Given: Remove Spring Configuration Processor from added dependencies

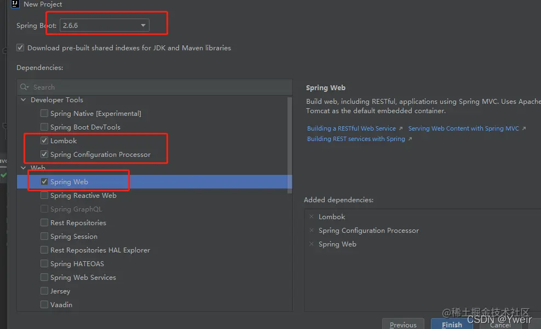Looking at the screenshot, I should click(312, 231).
